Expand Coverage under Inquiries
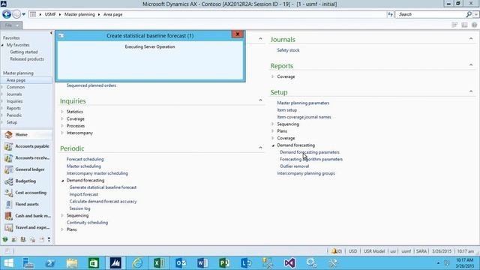 [62, 118]
